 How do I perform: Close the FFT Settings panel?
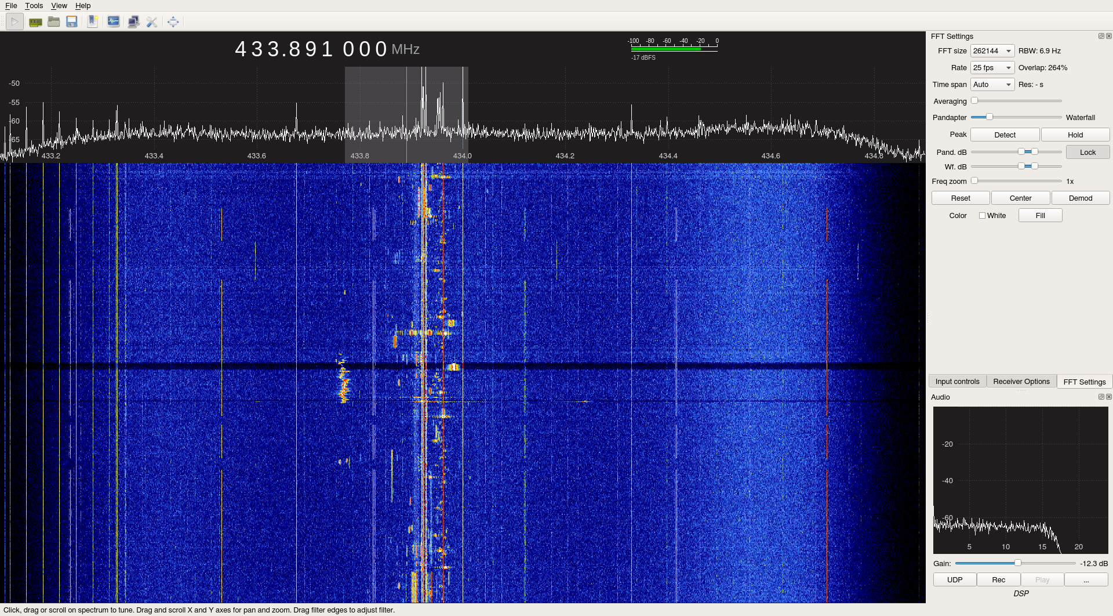pyautogui.click(x=1108, y=36)
